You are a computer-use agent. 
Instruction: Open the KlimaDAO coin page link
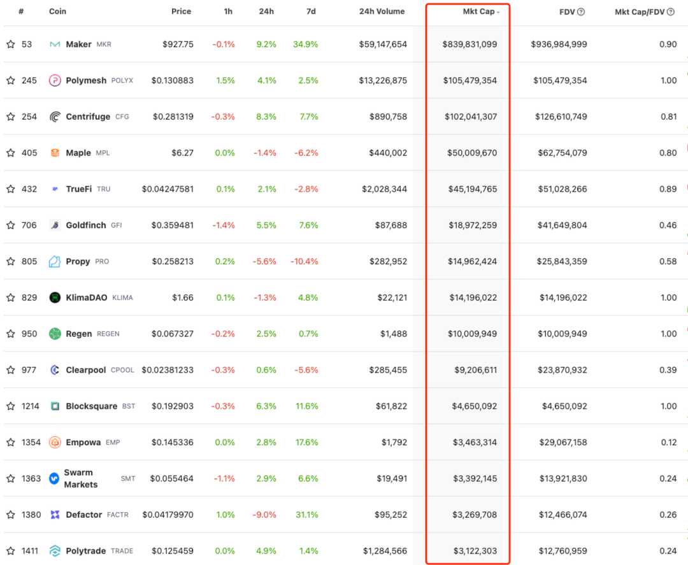click(x=87, y=298)
